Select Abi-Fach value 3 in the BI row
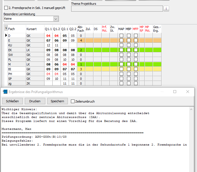Image resolution: width=197 pixels, height=172 pixels. pos(81,69)
